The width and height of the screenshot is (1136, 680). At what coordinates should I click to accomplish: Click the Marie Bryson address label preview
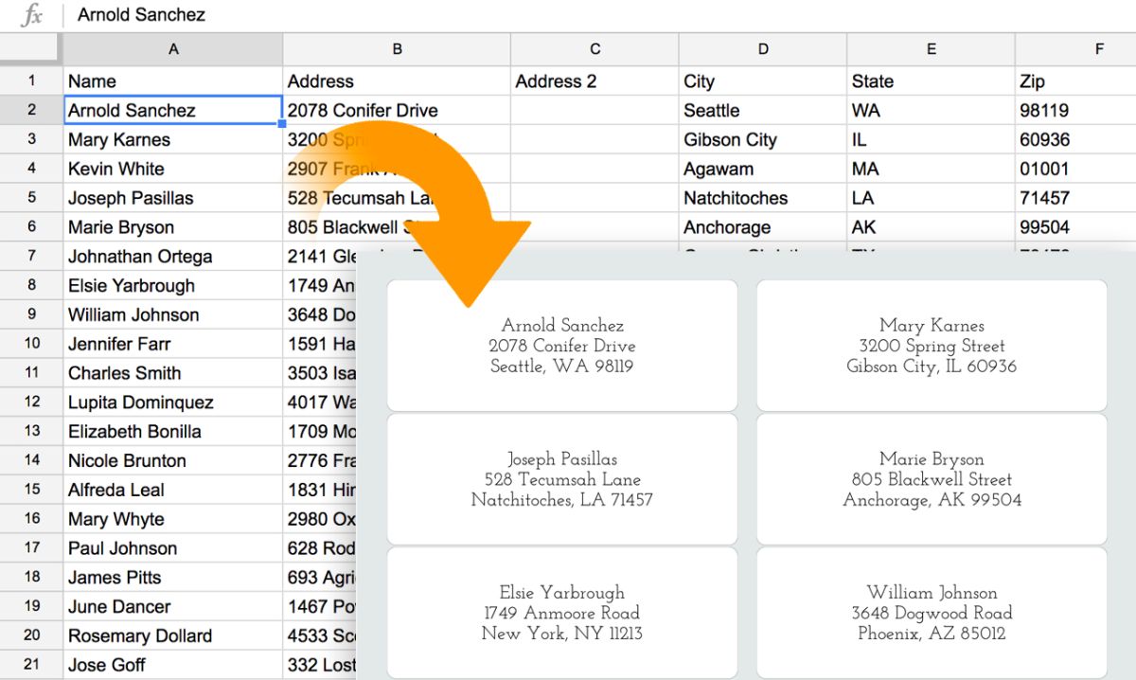(932, 479)
